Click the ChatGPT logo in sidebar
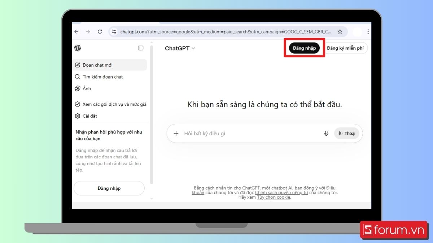 78,48
